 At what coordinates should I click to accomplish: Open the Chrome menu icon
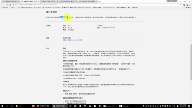(x=190, y=5)
